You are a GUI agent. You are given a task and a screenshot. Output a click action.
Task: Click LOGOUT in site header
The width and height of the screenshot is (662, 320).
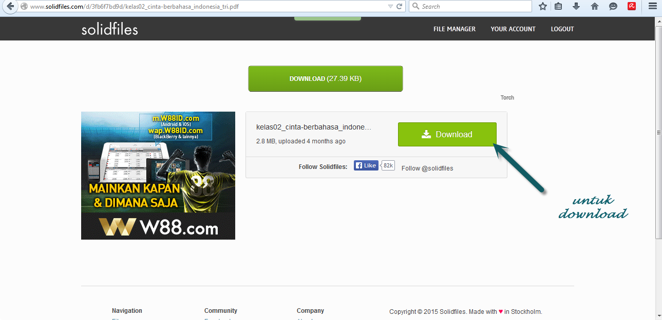(562, 29)
